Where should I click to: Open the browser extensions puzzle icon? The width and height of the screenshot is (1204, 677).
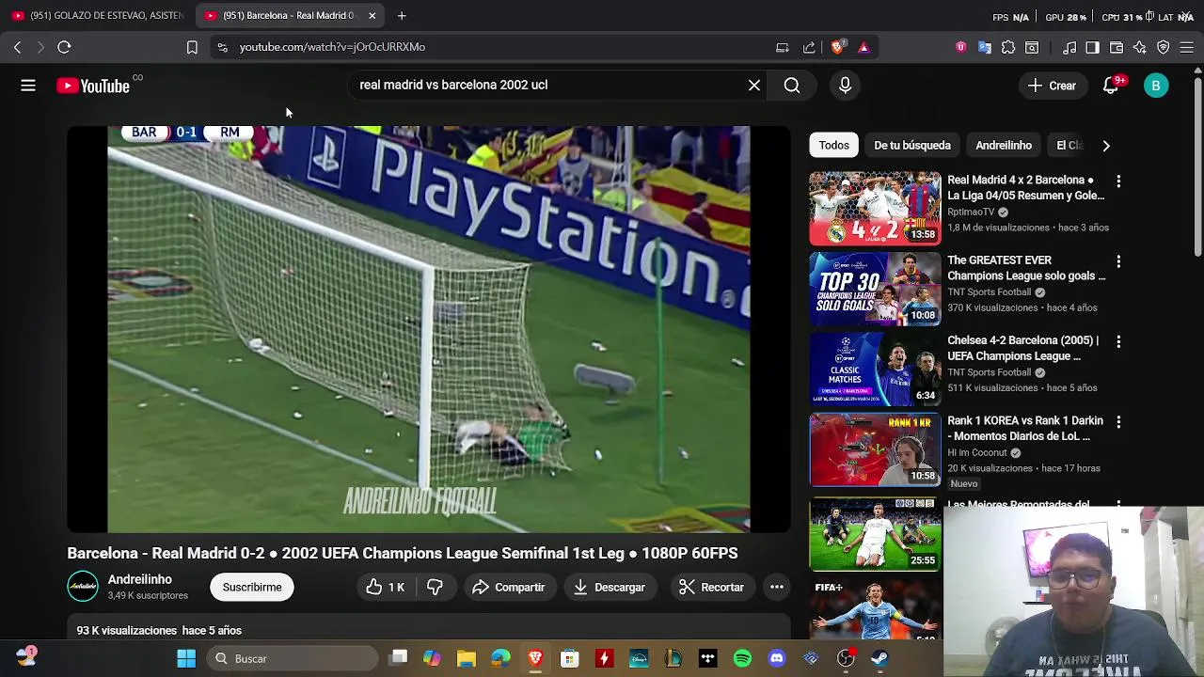point(1008,47)
